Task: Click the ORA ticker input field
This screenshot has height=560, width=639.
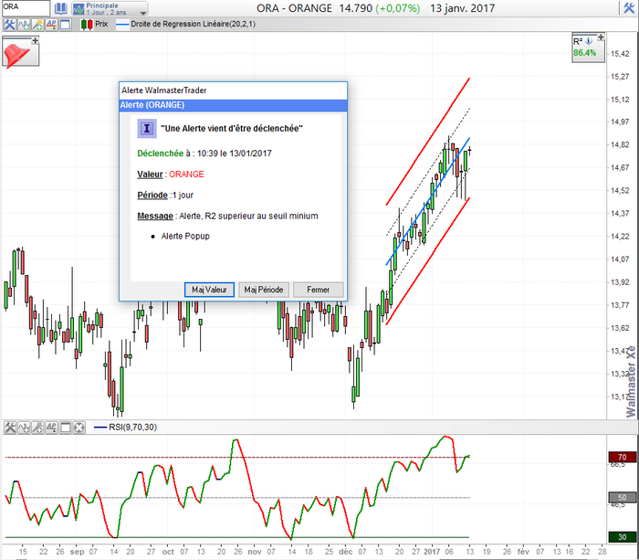Action: 26,8
